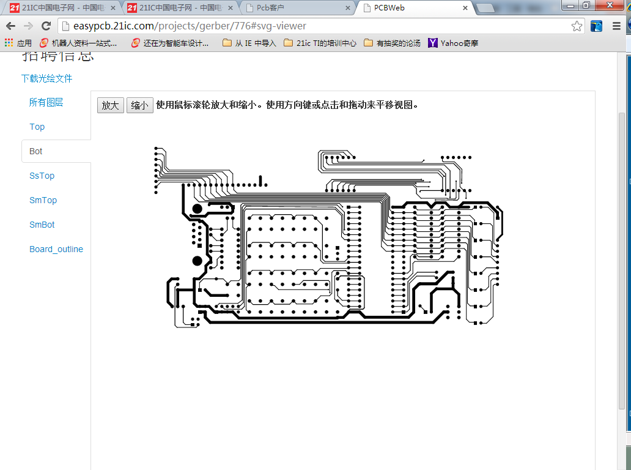This screenshot has width=631, height=470.
Task: Open the 有抽奖的论坛 bookmarks folder
Action: (393, 43)
